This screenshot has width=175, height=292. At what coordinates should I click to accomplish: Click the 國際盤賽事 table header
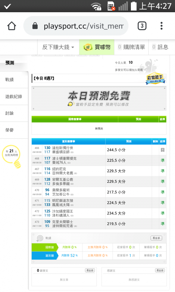(x=75, y=119)
